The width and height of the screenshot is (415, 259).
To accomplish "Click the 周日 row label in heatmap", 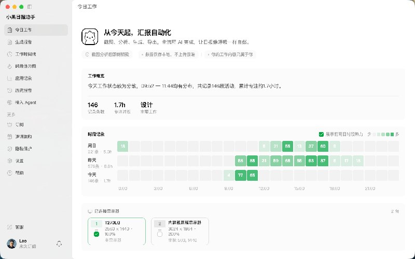I will [92, 146].
